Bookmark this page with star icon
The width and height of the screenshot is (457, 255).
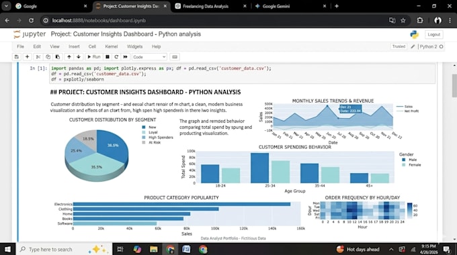pos(403,20)
